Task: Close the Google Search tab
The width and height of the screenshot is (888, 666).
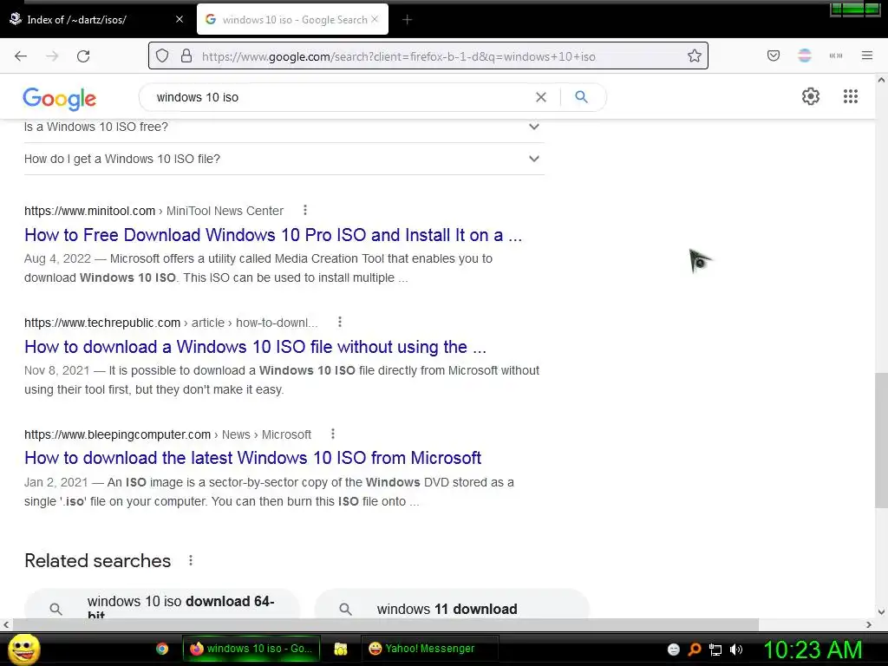Action: click(x=375, y=19)
